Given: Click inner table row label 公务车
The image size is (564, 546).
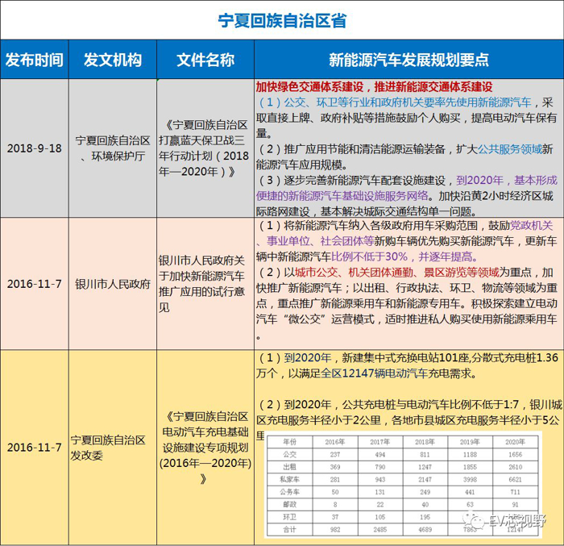Looking at the screenshot, I should [x=289, y=492].
